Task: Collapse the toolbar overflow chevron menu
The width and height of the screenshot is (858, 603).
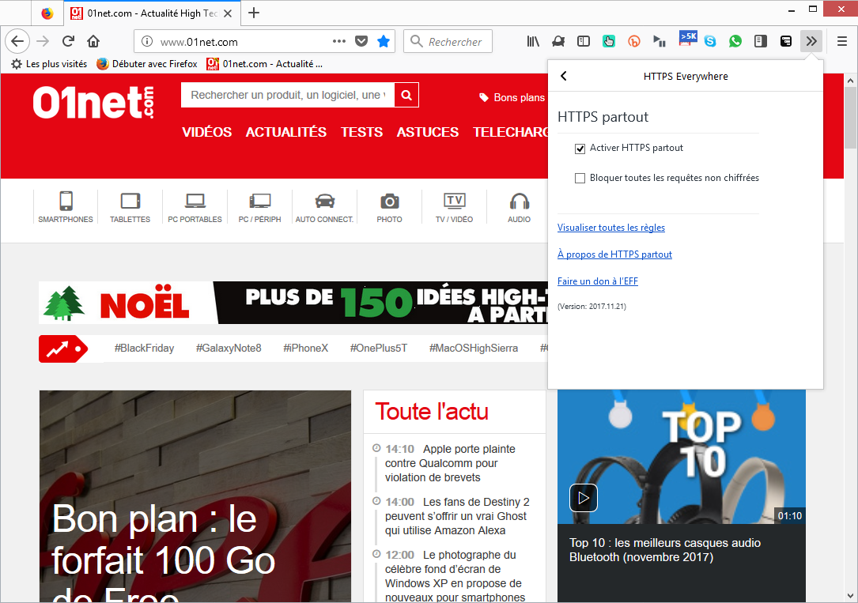Action: (811, 41)
